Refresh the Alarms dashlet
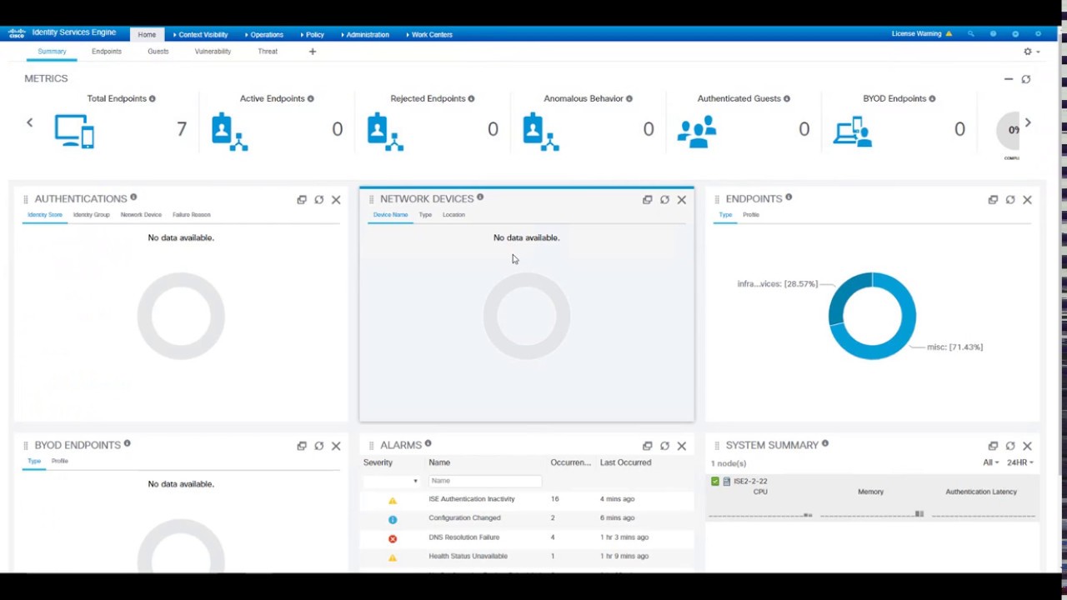The height and width of the screenshot is (600, 1067). (x=664, y=446)
